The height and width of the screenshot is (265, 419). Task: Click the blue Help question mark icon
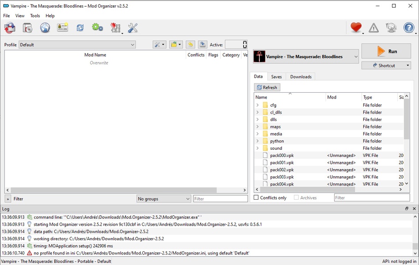(409, 28)
